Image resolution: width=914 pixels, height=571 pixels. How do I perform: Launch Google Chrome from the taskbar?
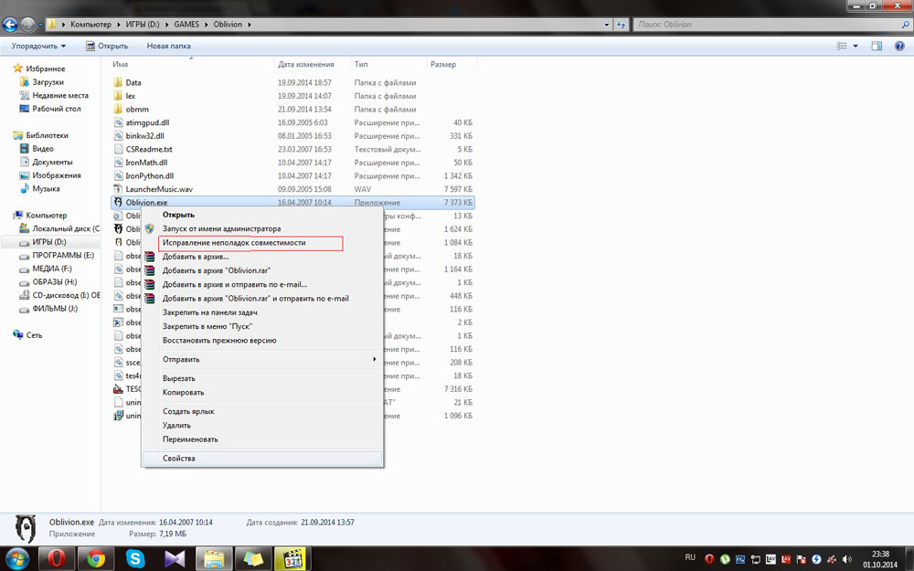tap(95, 557)
